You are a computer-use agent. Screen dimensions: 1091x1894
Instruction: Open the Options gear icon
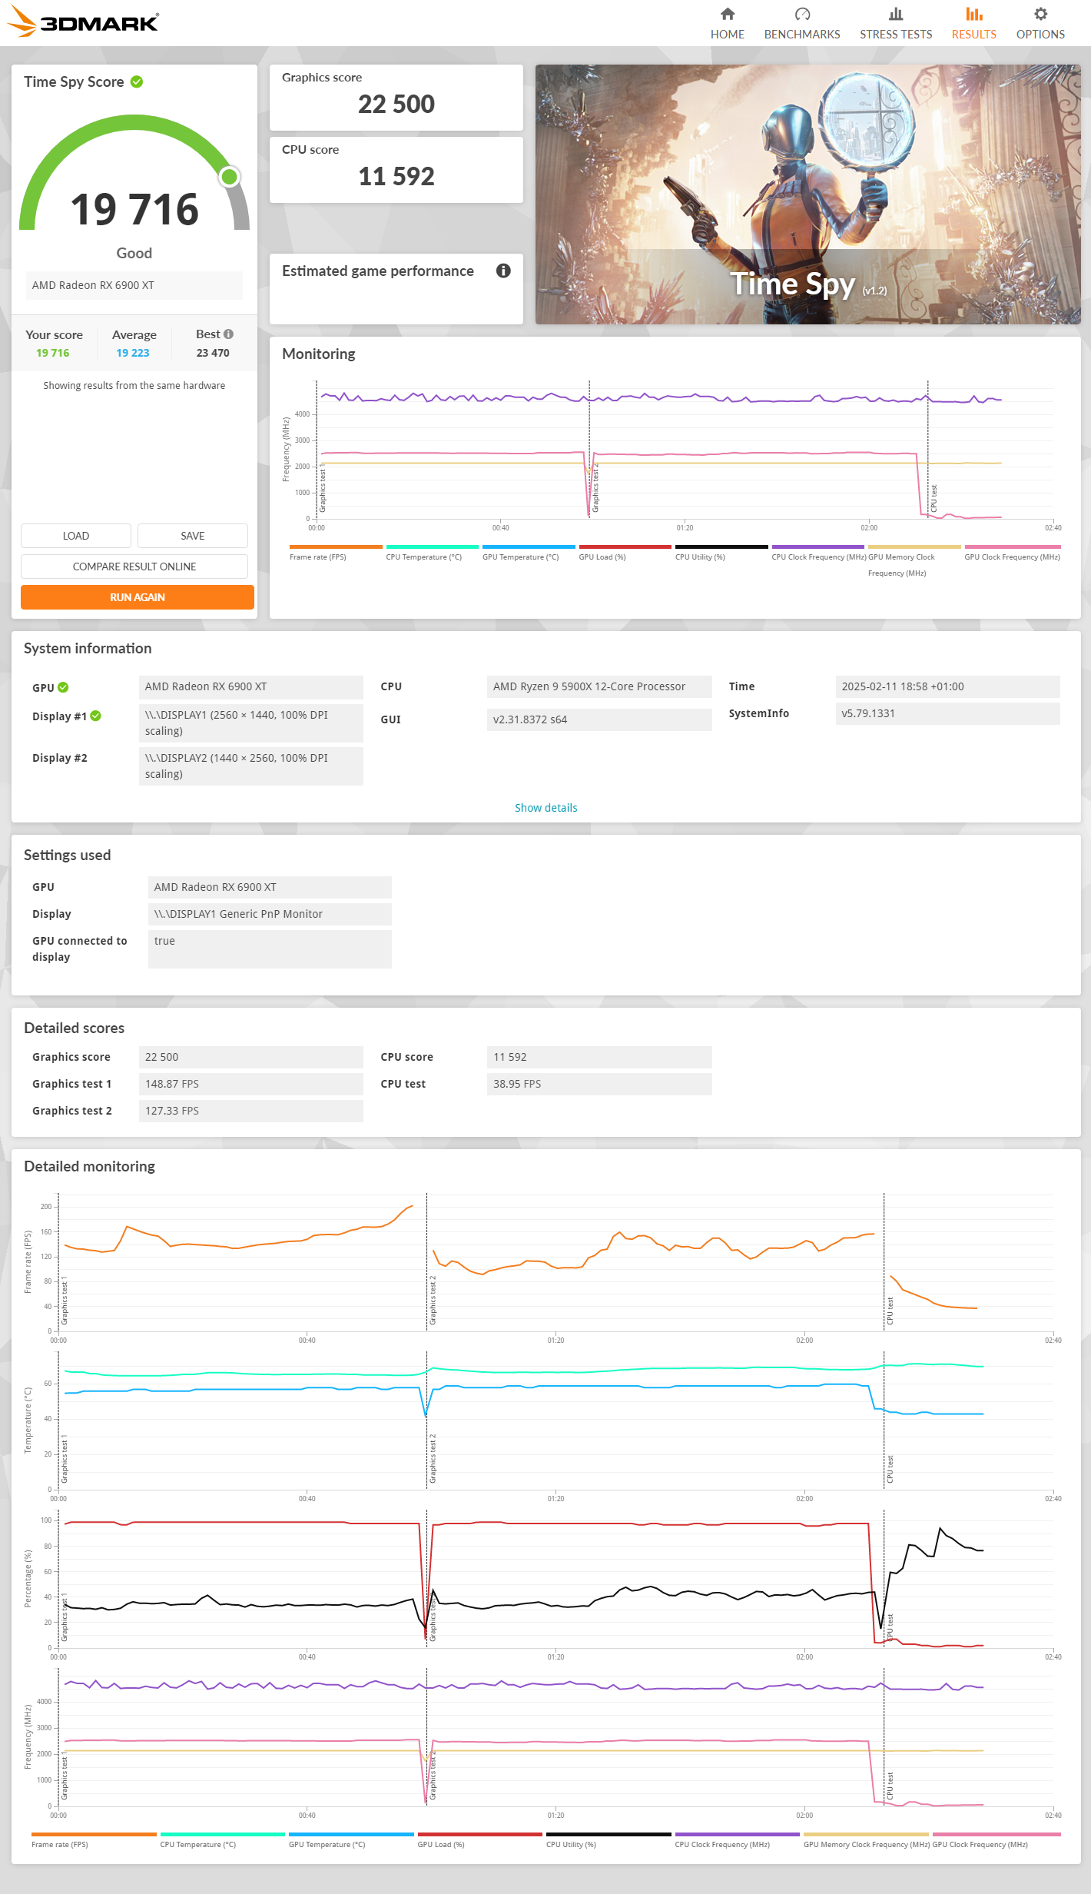coord(1040,14)
